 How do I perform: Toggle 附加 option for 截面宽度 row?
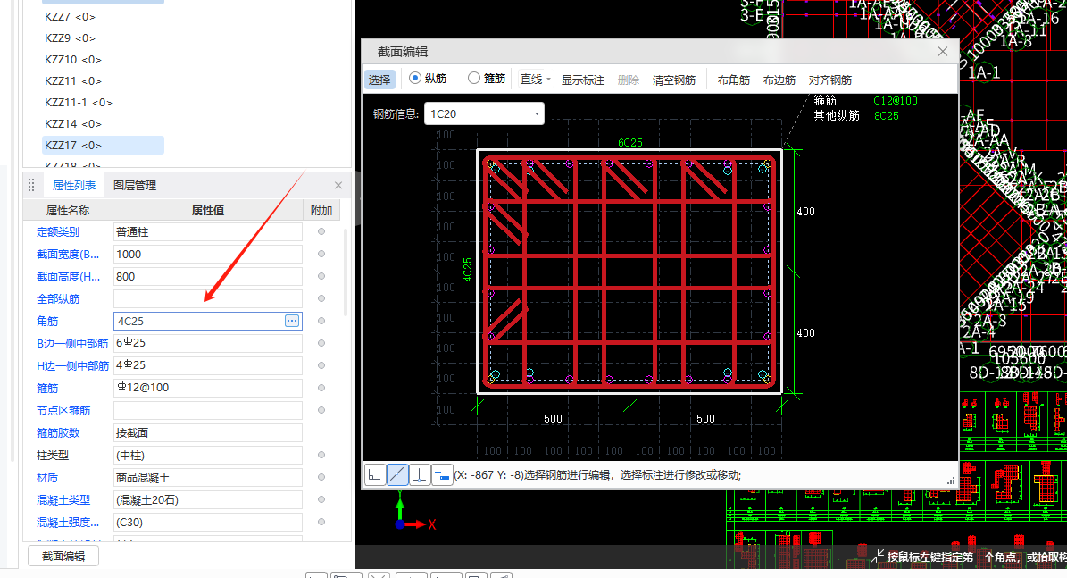coord(321,254)
